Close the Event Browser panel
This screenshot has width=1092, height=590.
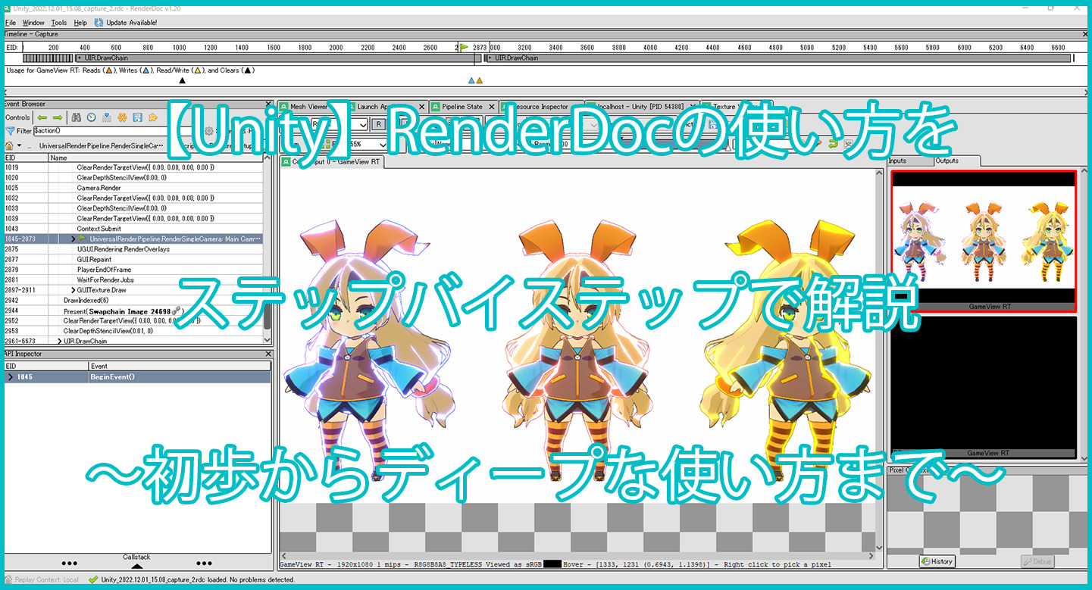268,104
